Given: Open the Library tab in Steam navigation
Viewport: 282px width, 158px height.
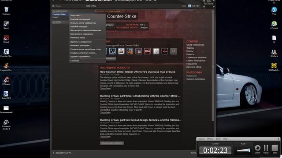Looking at the screenshot, I should coord(98,0).
